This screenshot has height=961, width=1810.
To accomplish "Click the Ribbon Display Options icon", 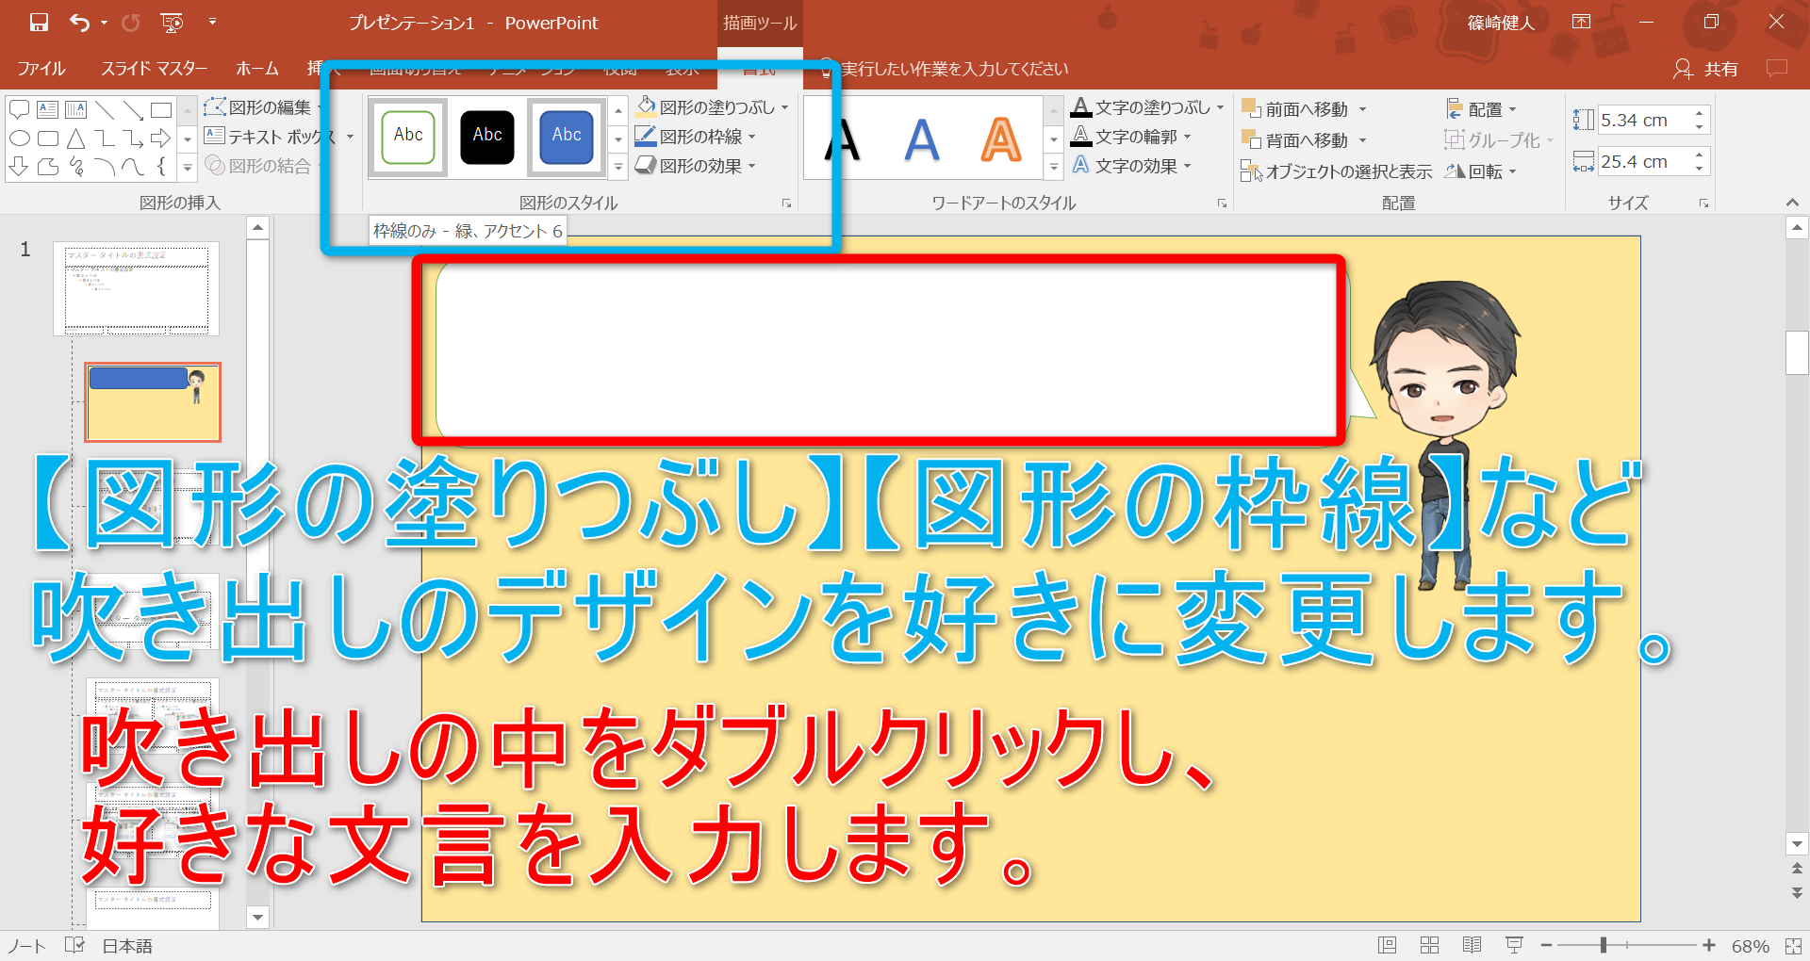I will point(1582,22).
